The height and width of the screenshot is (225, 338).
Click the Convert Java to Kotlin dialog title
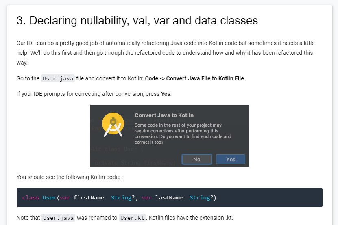tap(164, 115)
